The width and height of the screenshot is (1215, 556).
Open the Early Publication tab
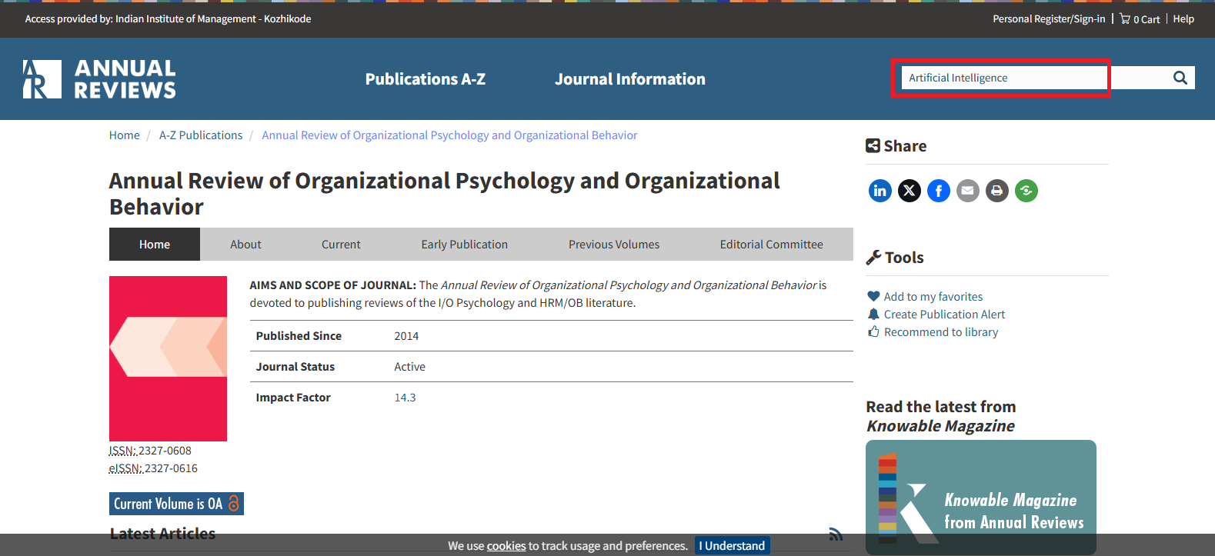coord(464,245)
